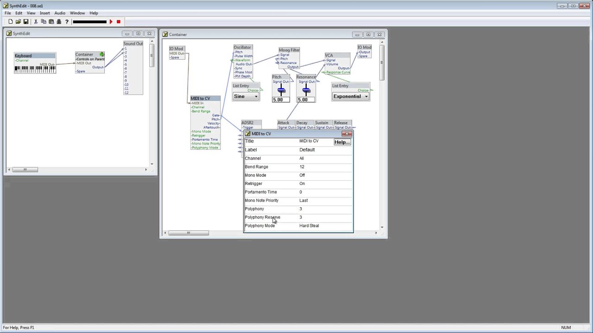
Task: Click the Retrigger value On
Action: (x=302, y=184)
